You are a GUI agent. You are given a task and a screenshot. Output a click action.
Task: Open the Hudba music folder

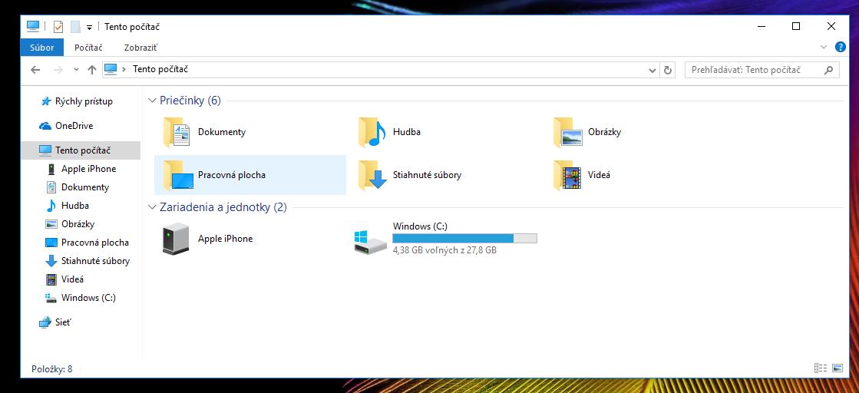coord(372,132)
